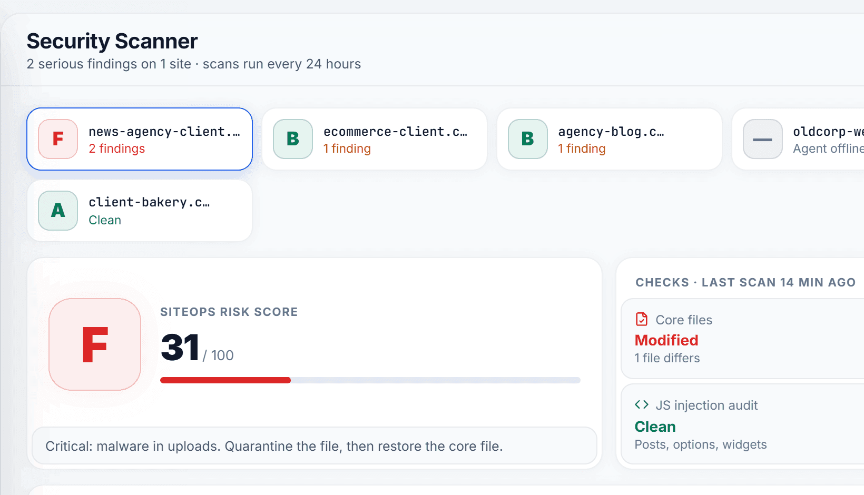Click the Security Scanner heading
The image size is (864, 495).
(112, 41)
